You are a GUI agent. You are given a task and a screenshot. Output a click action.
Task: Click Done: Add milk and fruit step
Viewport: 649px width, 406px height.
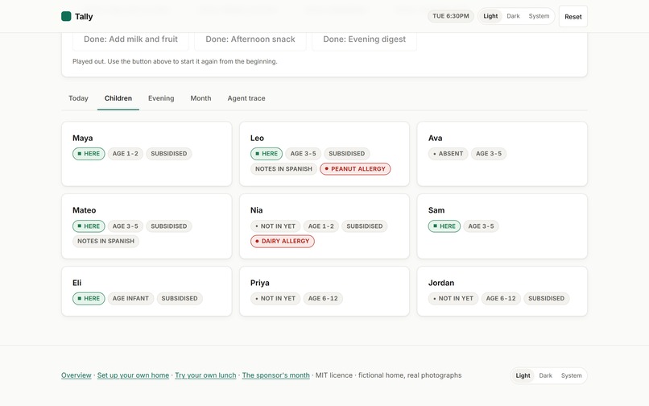130,39
